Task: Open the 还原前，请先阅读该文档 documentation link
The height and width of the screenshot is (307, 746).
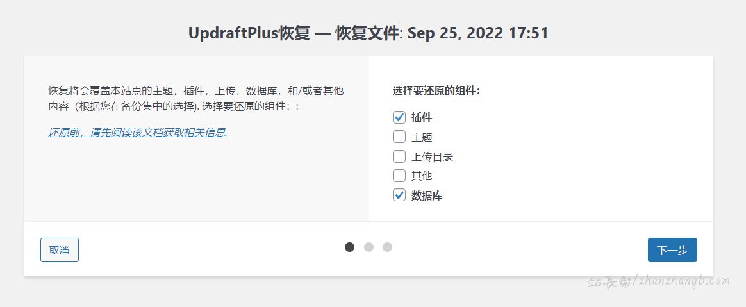Action: coord(138,133)
